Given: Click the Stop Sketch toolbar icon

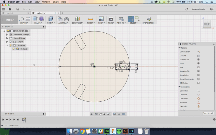Looking at the screenshot, I should pos(149,19).
